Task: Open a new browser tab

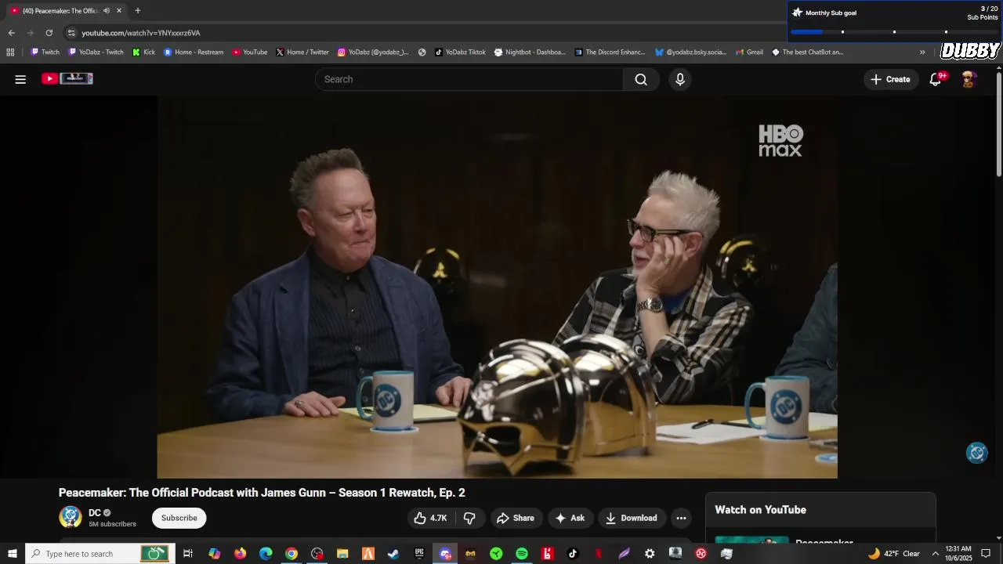Action: 137,11
